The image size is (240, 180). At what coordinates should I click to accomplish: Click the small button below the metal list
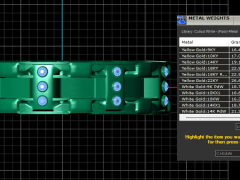[238, 126]
